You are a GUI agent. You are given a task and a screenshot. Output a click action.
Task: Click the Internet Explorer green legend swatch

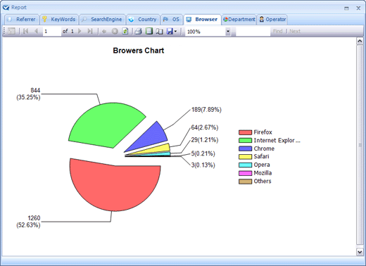tap(245, 141)
